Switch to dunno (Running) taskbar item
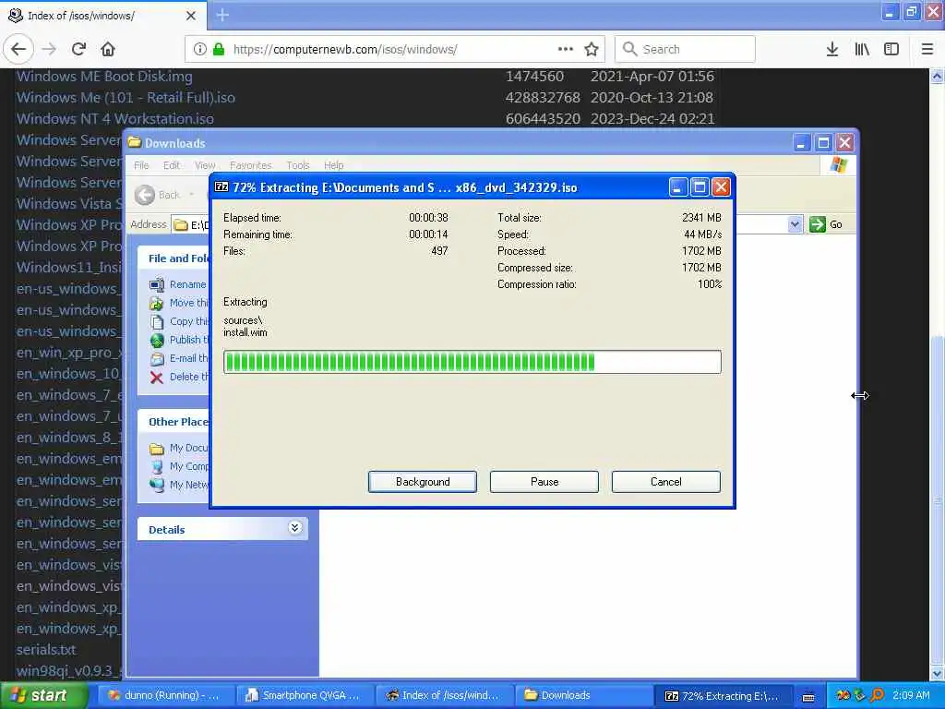Viewport: 945px width, 709px height. click(164, 695)
